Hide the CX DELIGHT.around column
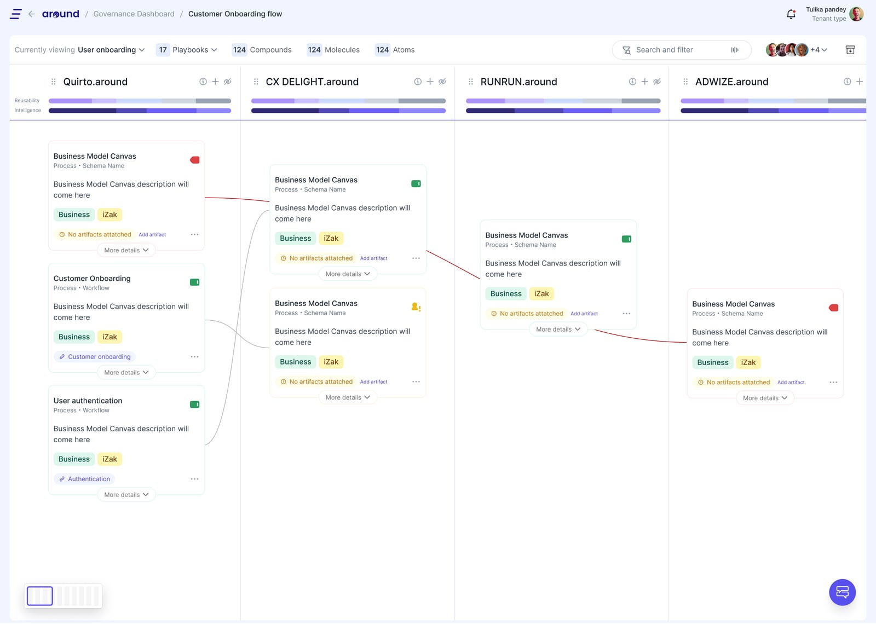Image resolution: width=876 pixels, height=624 pixels. (x=442, y=82)
